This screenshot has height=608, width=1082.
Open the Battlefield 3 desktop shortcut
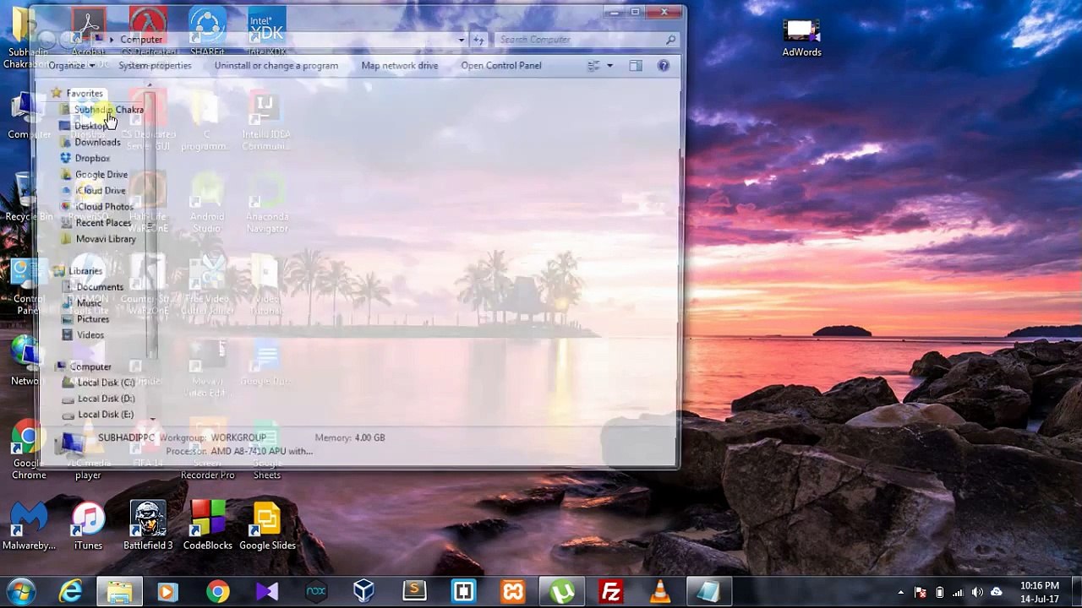(x=148, y=522)
